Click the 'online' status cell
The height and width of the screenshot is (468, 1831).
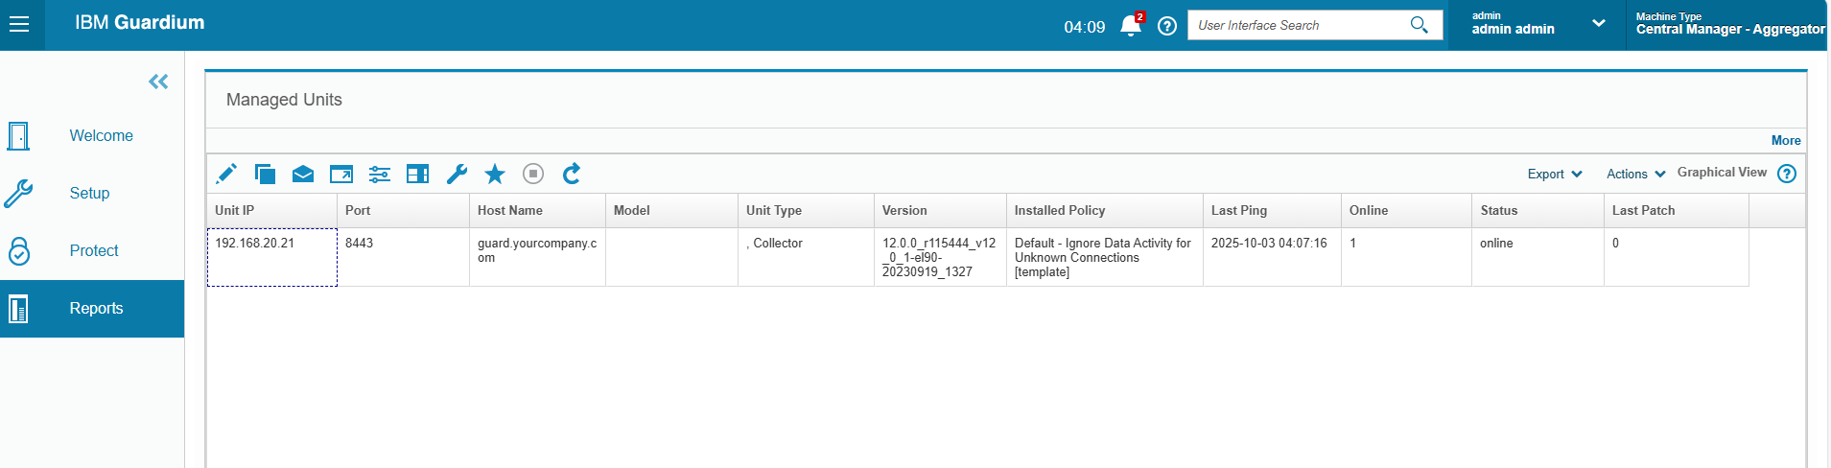click(x=1538, y=257)
